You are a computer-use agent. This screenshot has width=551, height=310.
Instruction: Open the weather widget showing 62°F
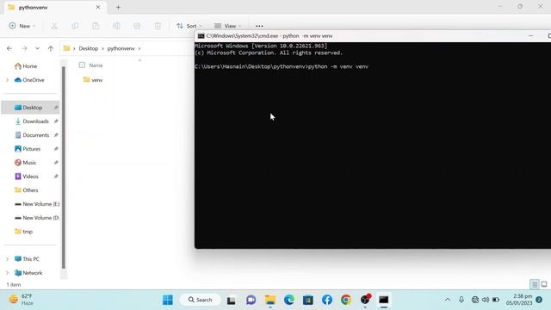pos(22,300)
